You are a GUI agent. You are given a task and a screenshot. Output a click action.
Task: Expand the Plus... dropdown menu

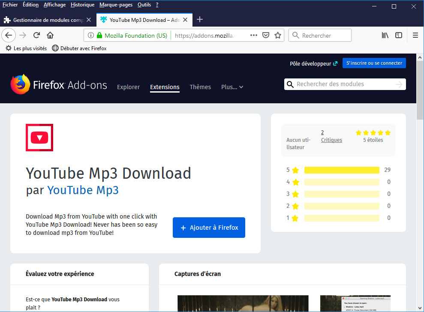pos(232,87)
